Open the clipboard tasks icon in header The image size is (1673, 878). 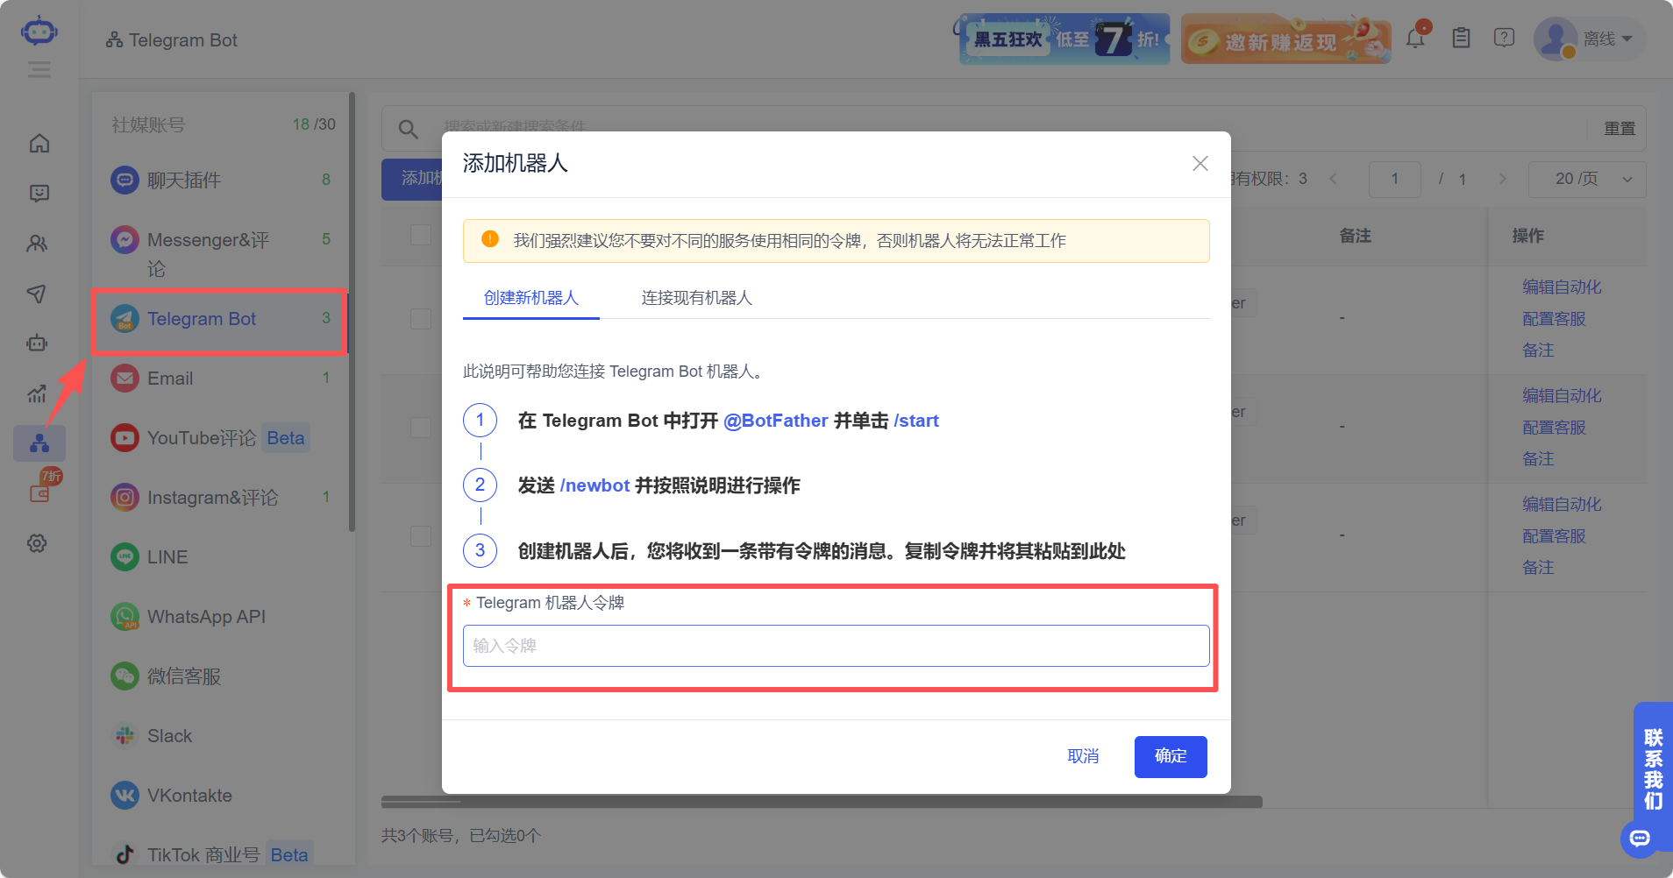[1461, 38]
